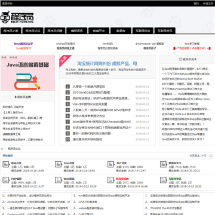This screenshot has height=215, width=215.
Task: Open the PHP编程 forum icon
Action: pyautogui.click(x=6, y=180)
